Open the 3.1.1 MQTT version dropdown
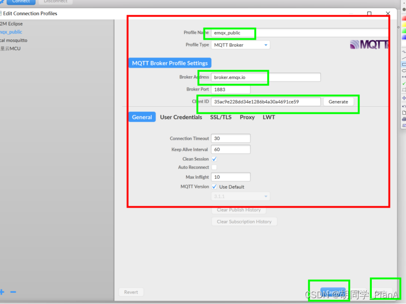 tap(241, 196)
